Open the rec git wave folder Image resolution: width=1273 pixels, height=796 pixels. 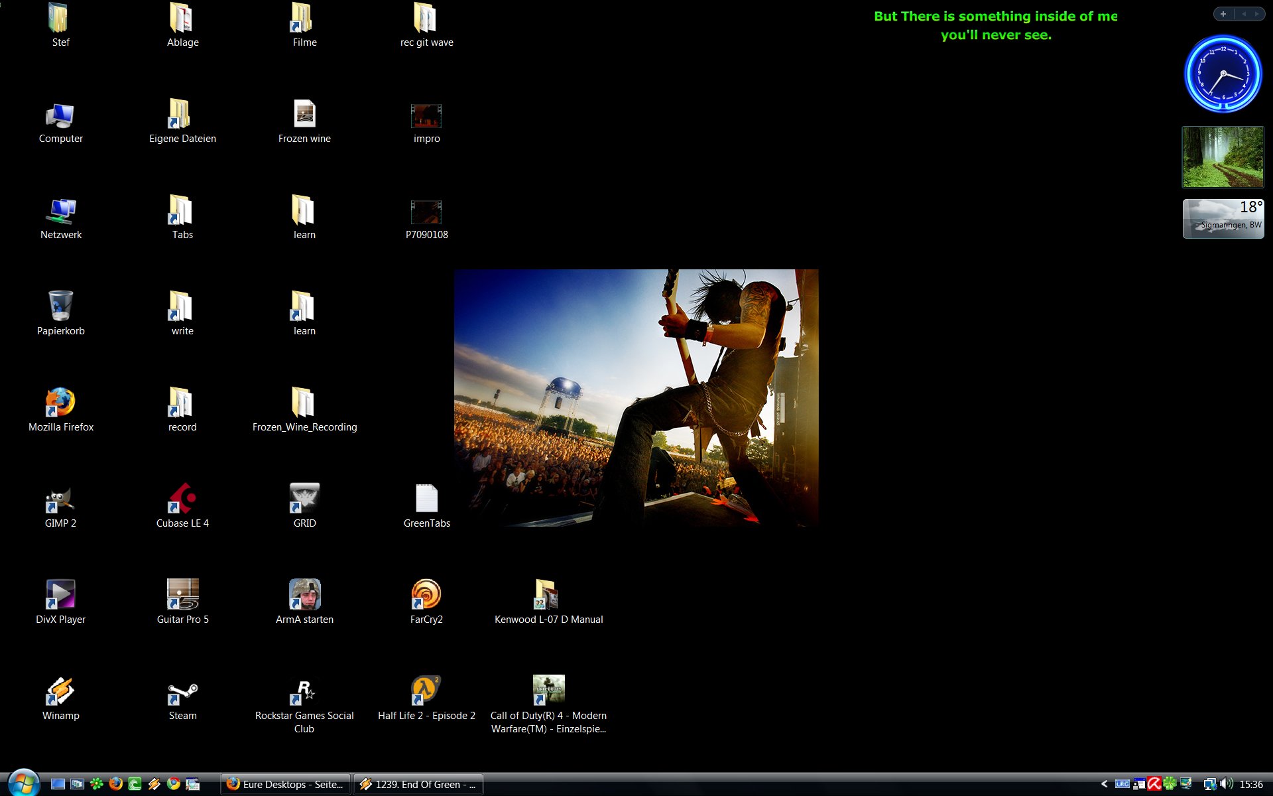coord(426,25)
